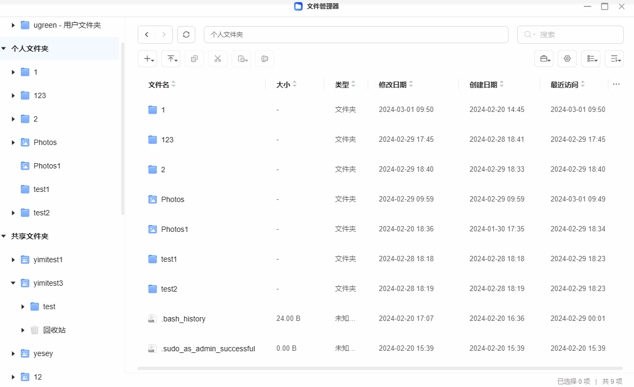Refresh the current folder listing
The height and width of the screenshot is (387, 634).
pyautogui.click(x=186, y=35)
